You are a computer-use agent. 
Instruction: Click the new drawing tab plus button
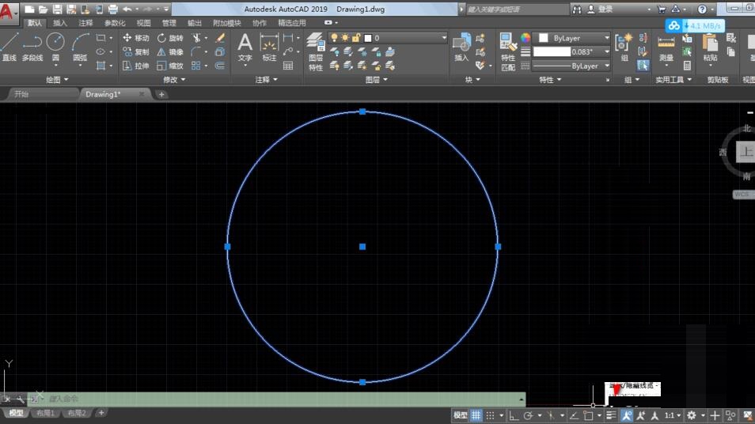point(161,94)
